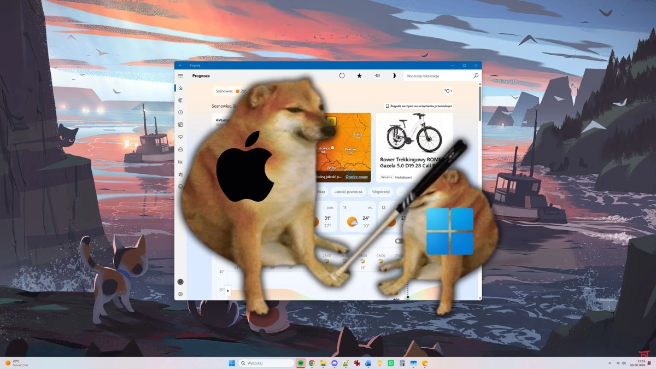This screenshot has width=656, height=369.
Task: Open the Windows Start menu
Action: [x=232, y=363]
